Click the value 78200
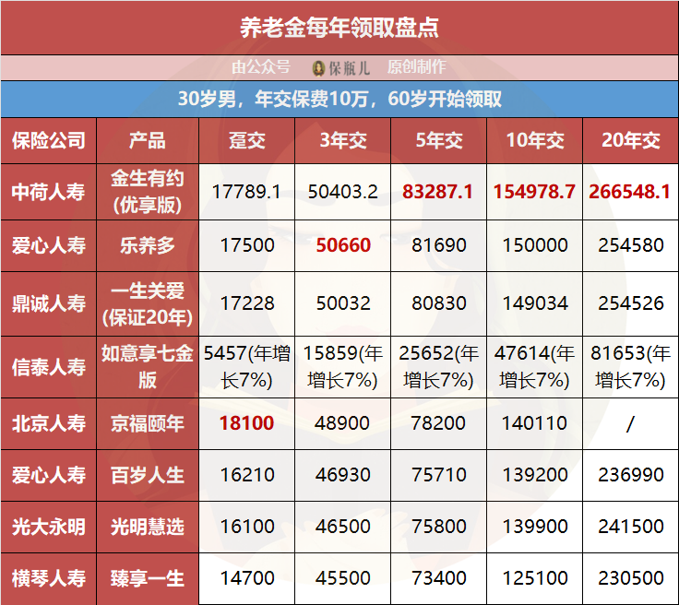Viewport: 679px width, 605px height. pyautogui.click(x=438, y=423)
